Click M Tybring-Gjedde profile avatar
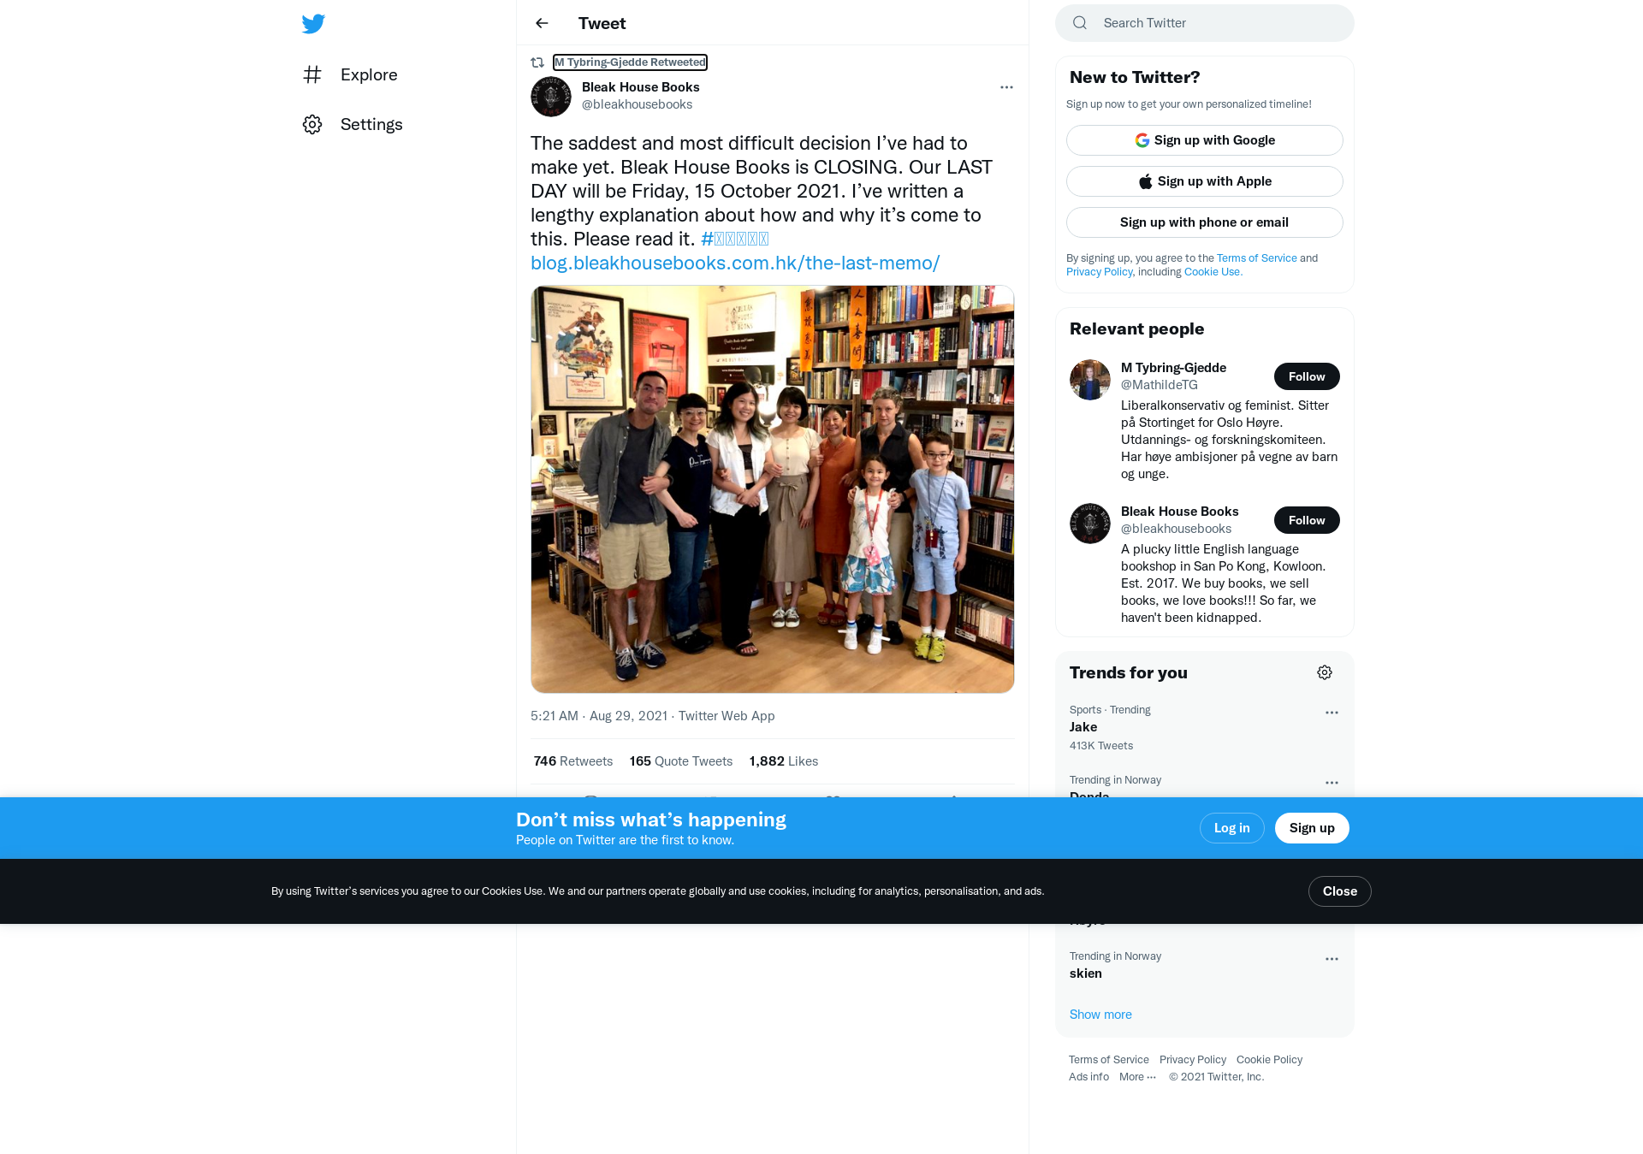The width and height of the screenshot is (1643, 1154). pos(1090,380)
